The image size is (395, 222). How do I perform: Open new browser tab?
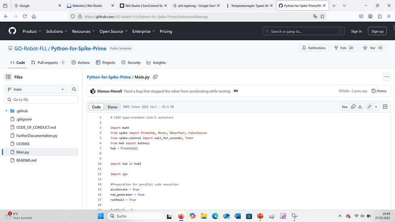334,6
